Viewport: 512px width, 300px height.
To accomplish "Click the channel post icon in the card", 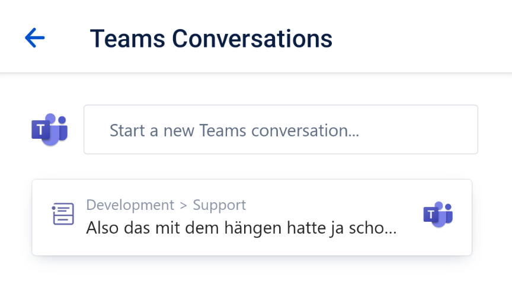I will pos(63,214).
